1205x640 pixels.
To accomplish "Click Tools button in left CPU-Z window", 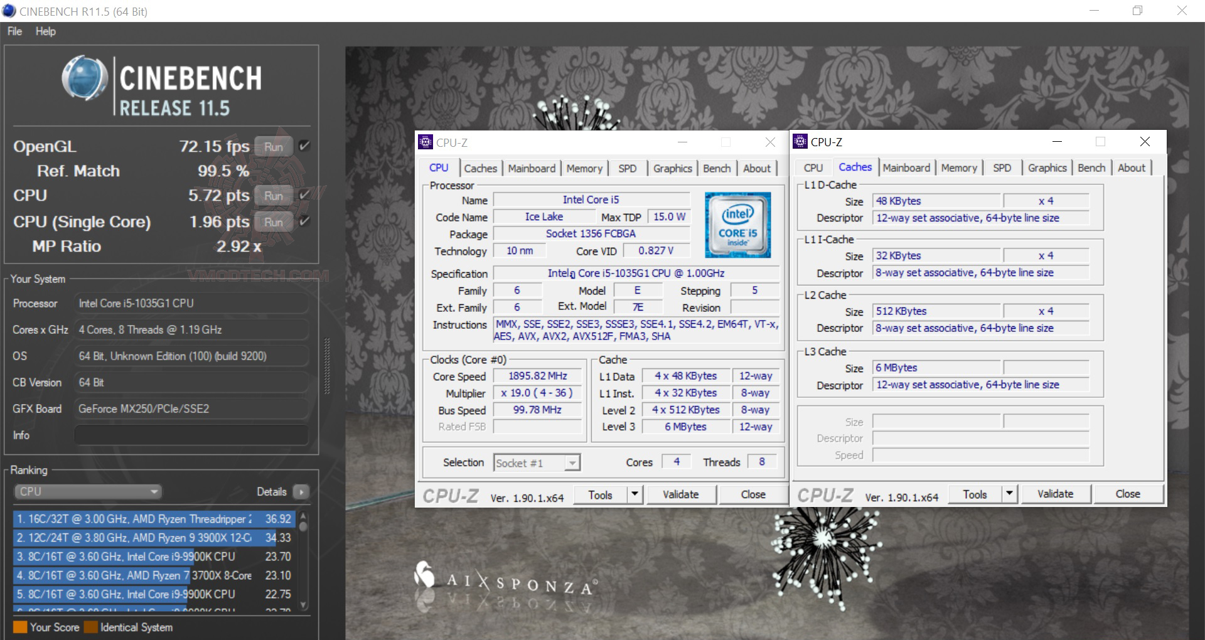I will 600,494.
